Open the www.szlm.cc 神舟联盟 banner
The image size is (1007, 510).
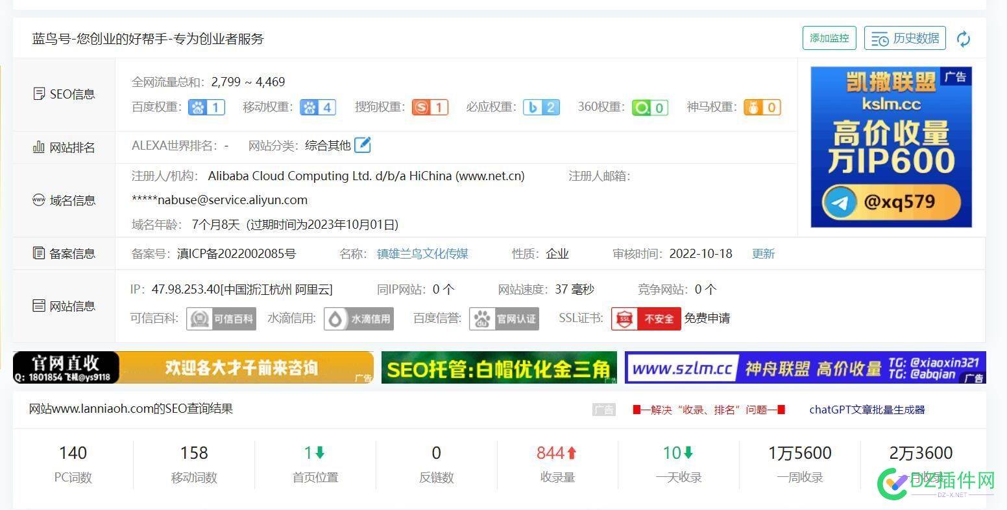click(805, 367)
